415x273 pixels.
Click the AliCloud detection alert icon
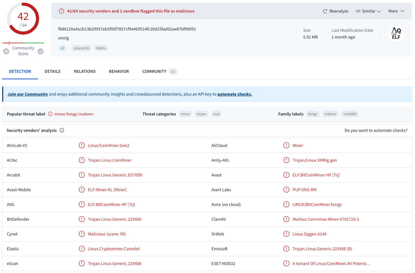[286, 146]
